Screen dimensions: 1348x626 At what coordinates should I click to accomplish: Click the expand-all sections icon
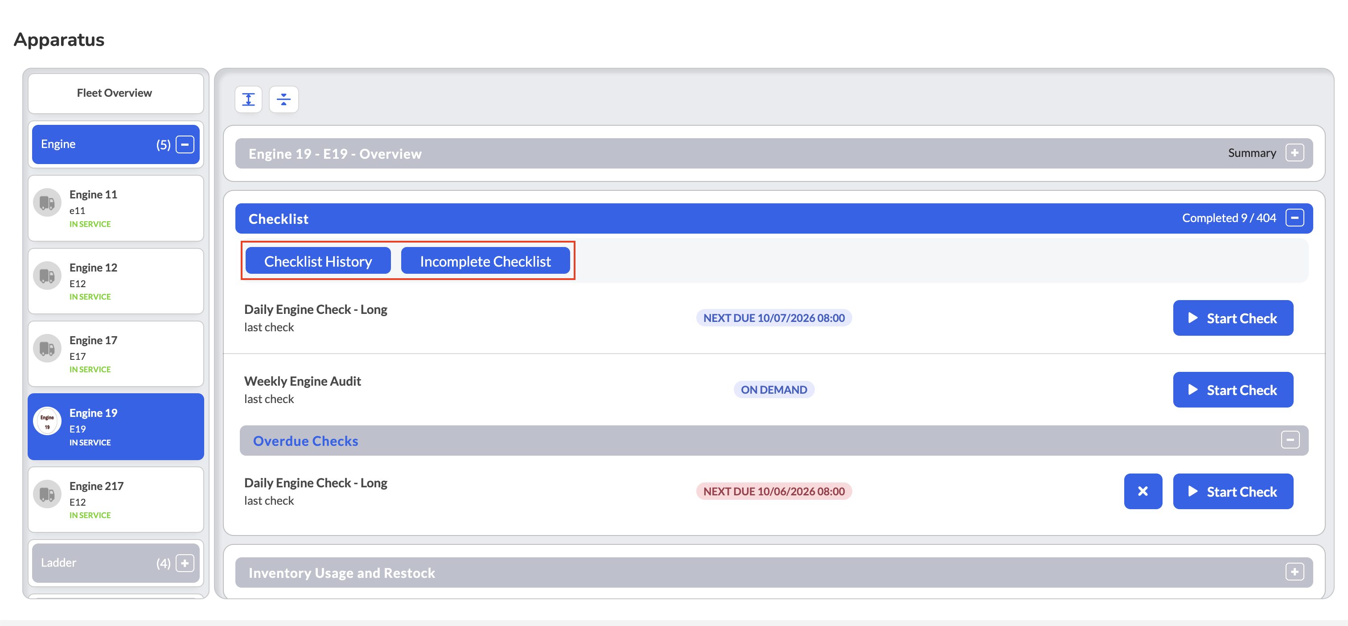pyautogui.click(x=249, y=99)
